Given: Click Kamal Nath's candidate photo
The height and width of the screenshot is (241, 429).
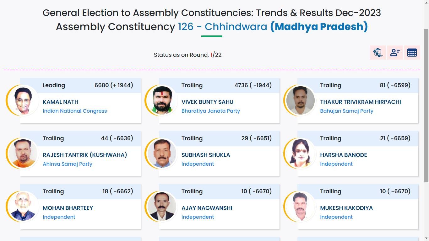Looking at the screenshot, I should tap(23, 100).
